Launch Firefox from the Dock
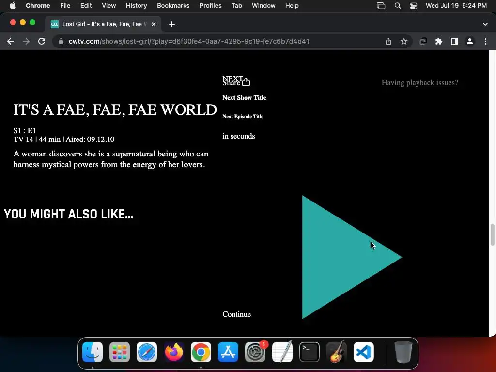 [174, 352]
